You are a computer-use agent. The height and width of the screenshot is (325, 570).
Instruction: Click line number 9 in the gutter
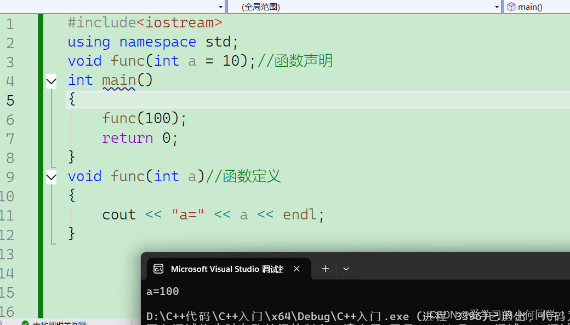click(x=10, y=177)
